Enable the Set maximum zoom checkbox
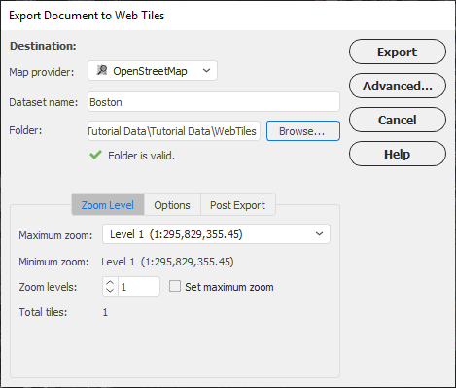Image resolution: width=456 pixels, height=388 pixels. click(x=175, y=286)
